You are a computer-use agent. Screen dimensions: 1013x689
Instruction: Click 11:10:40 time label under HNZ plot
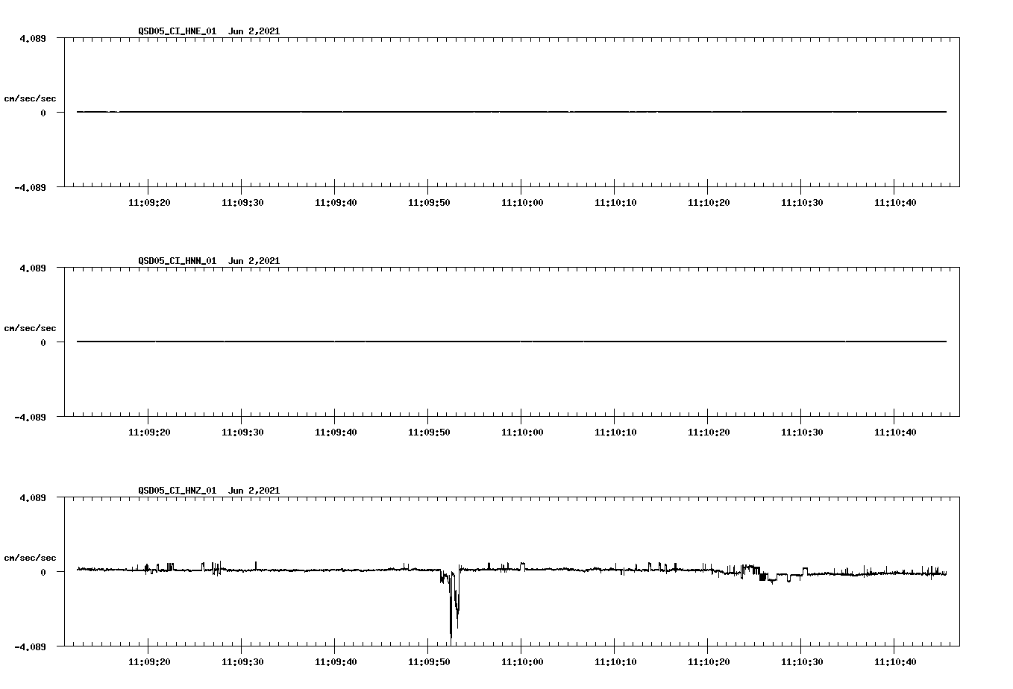(895, 661)
